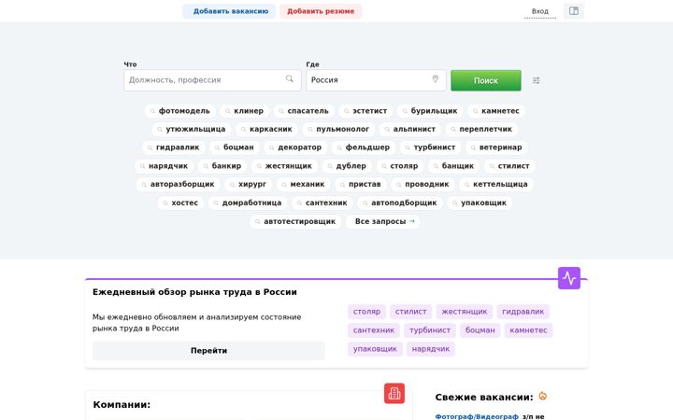
Task: Click the домработница search tag
Action: pyautogui.click(x=248, y=203)
